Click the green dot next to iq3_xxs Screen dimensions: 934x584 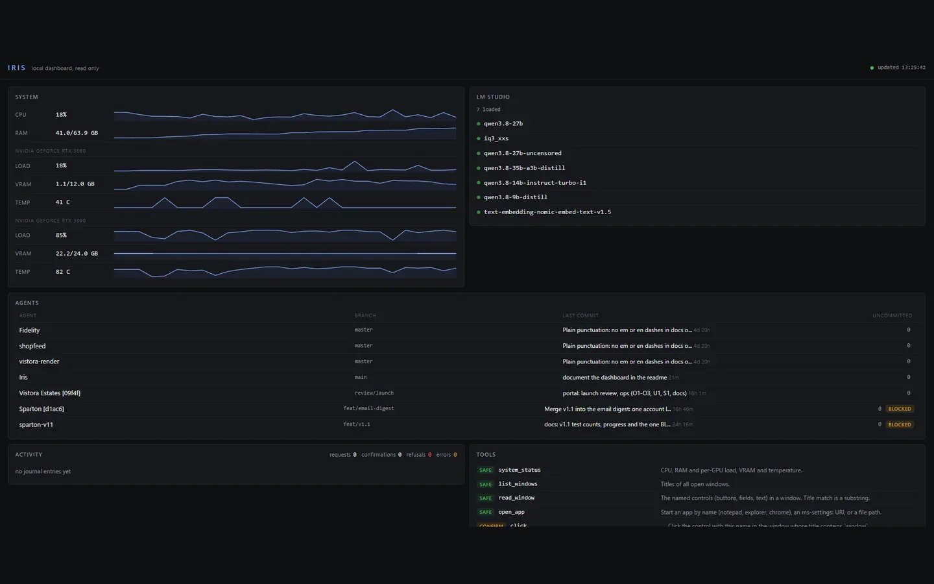coord(479,138)
